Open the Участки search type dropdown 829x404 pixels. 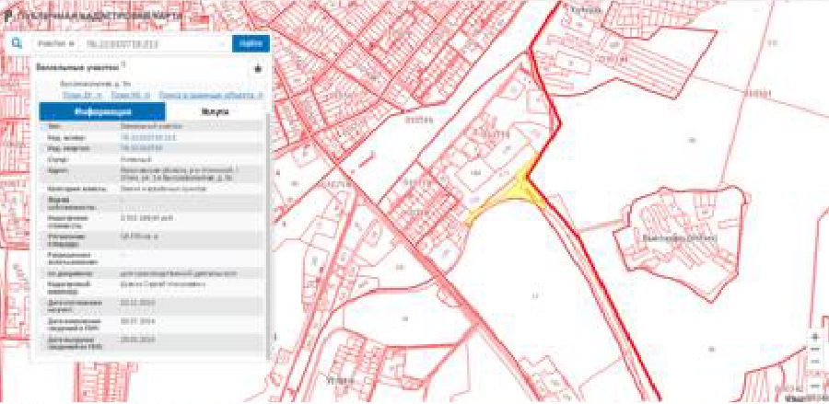click(57, 43)
